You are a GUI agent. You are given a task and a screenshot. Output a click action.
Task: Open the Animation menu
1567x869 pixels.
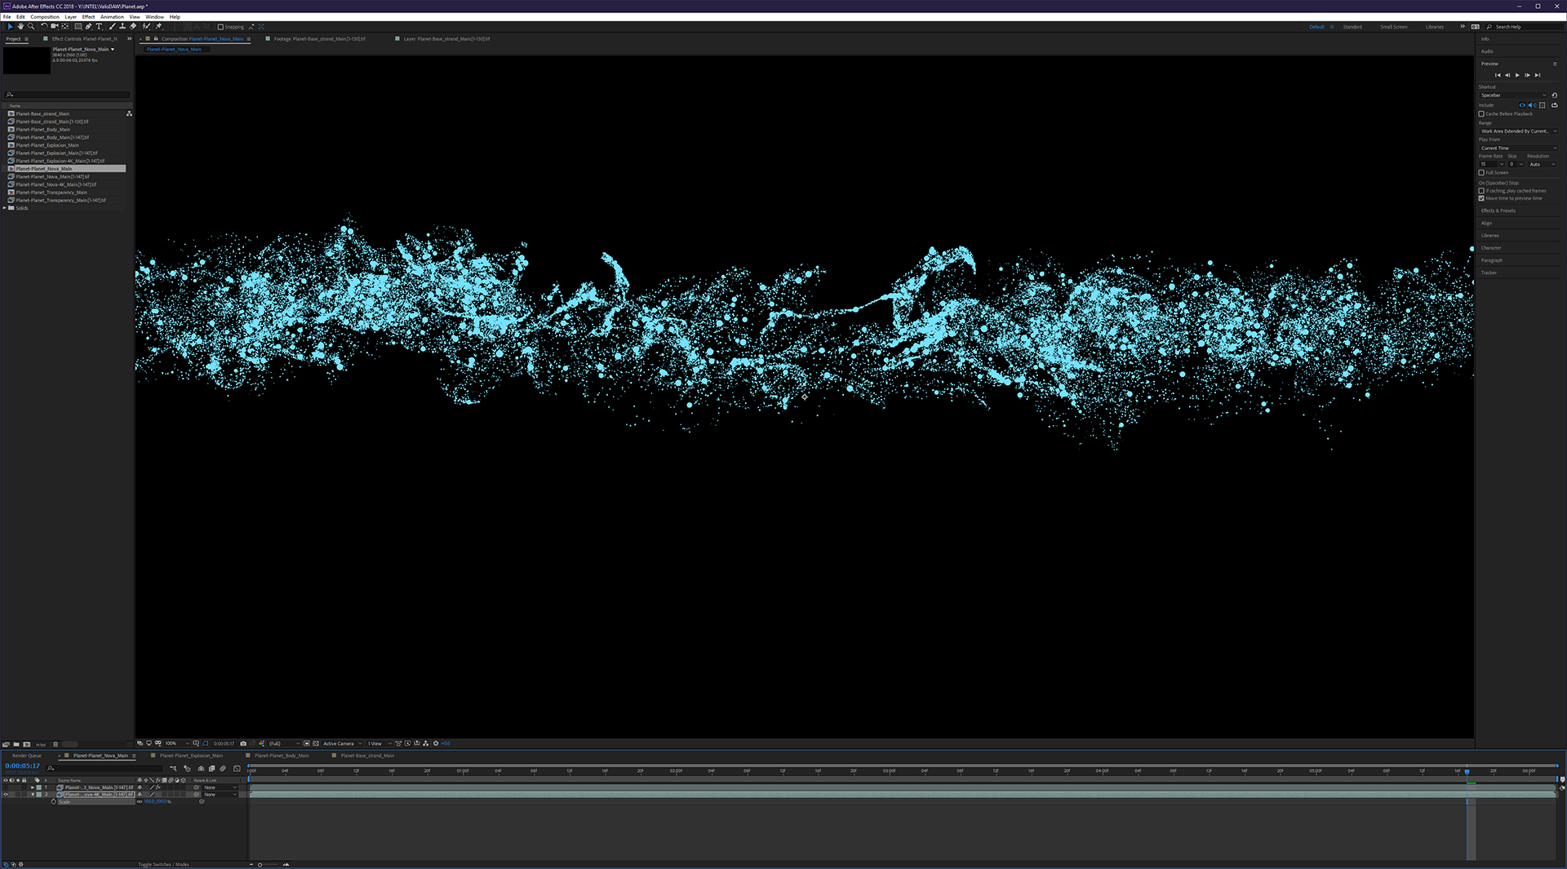tap(112, 16)
